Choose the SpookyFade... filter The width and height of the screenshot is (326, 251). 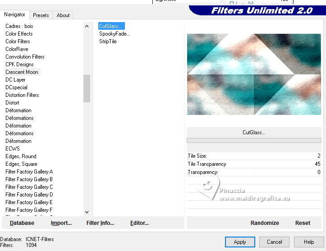(x=115, y=34)
